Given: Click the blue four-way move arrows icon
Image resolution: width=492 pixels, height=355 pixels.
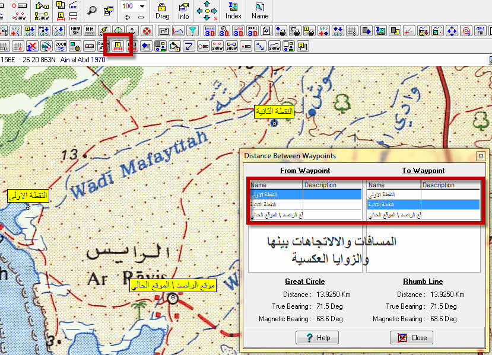Looking at the screenshot, I should [x=452, y=31].
